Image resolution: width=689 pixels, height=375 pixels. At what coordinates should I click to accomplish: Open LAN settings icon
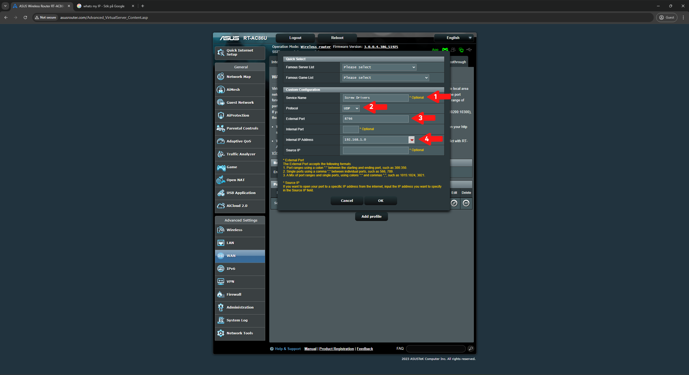point(221,243)
